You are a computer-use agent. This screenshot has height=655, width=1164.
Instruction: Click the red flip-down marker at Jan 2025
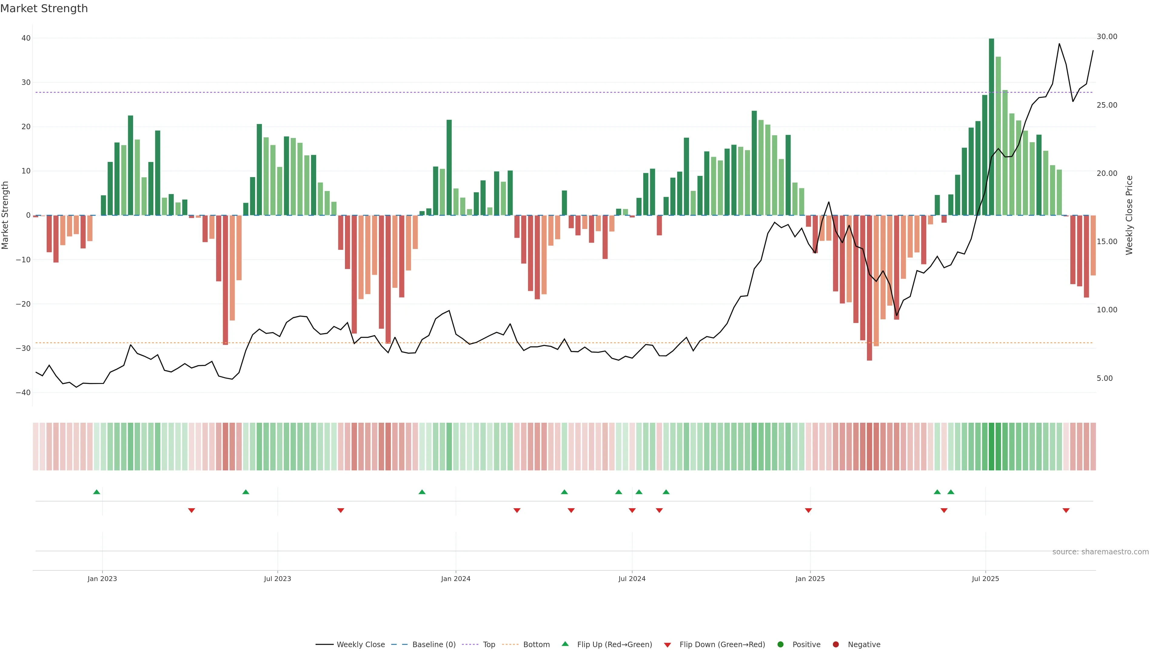point(808,510)
